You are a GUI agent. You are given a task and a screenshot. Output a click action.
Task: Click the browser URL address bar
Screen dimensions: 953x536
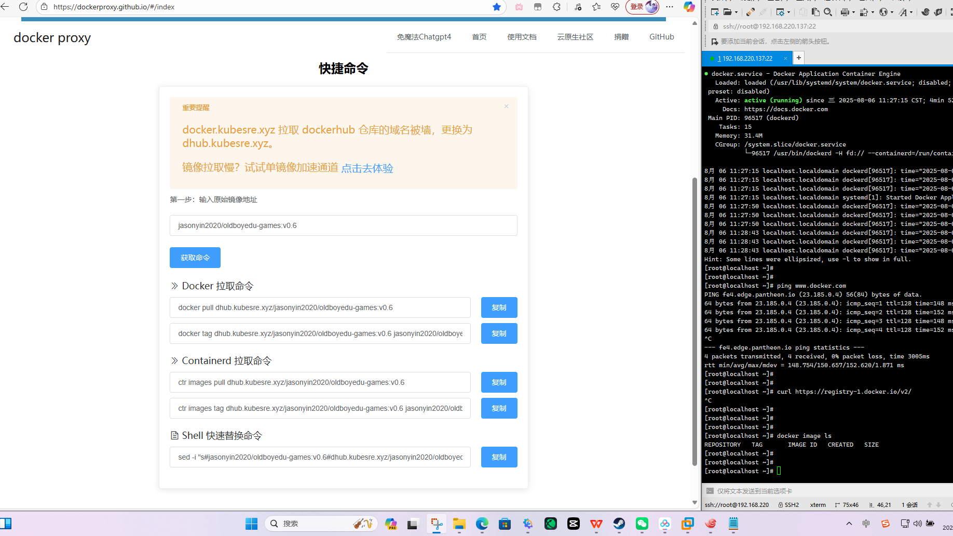(270, 7)
